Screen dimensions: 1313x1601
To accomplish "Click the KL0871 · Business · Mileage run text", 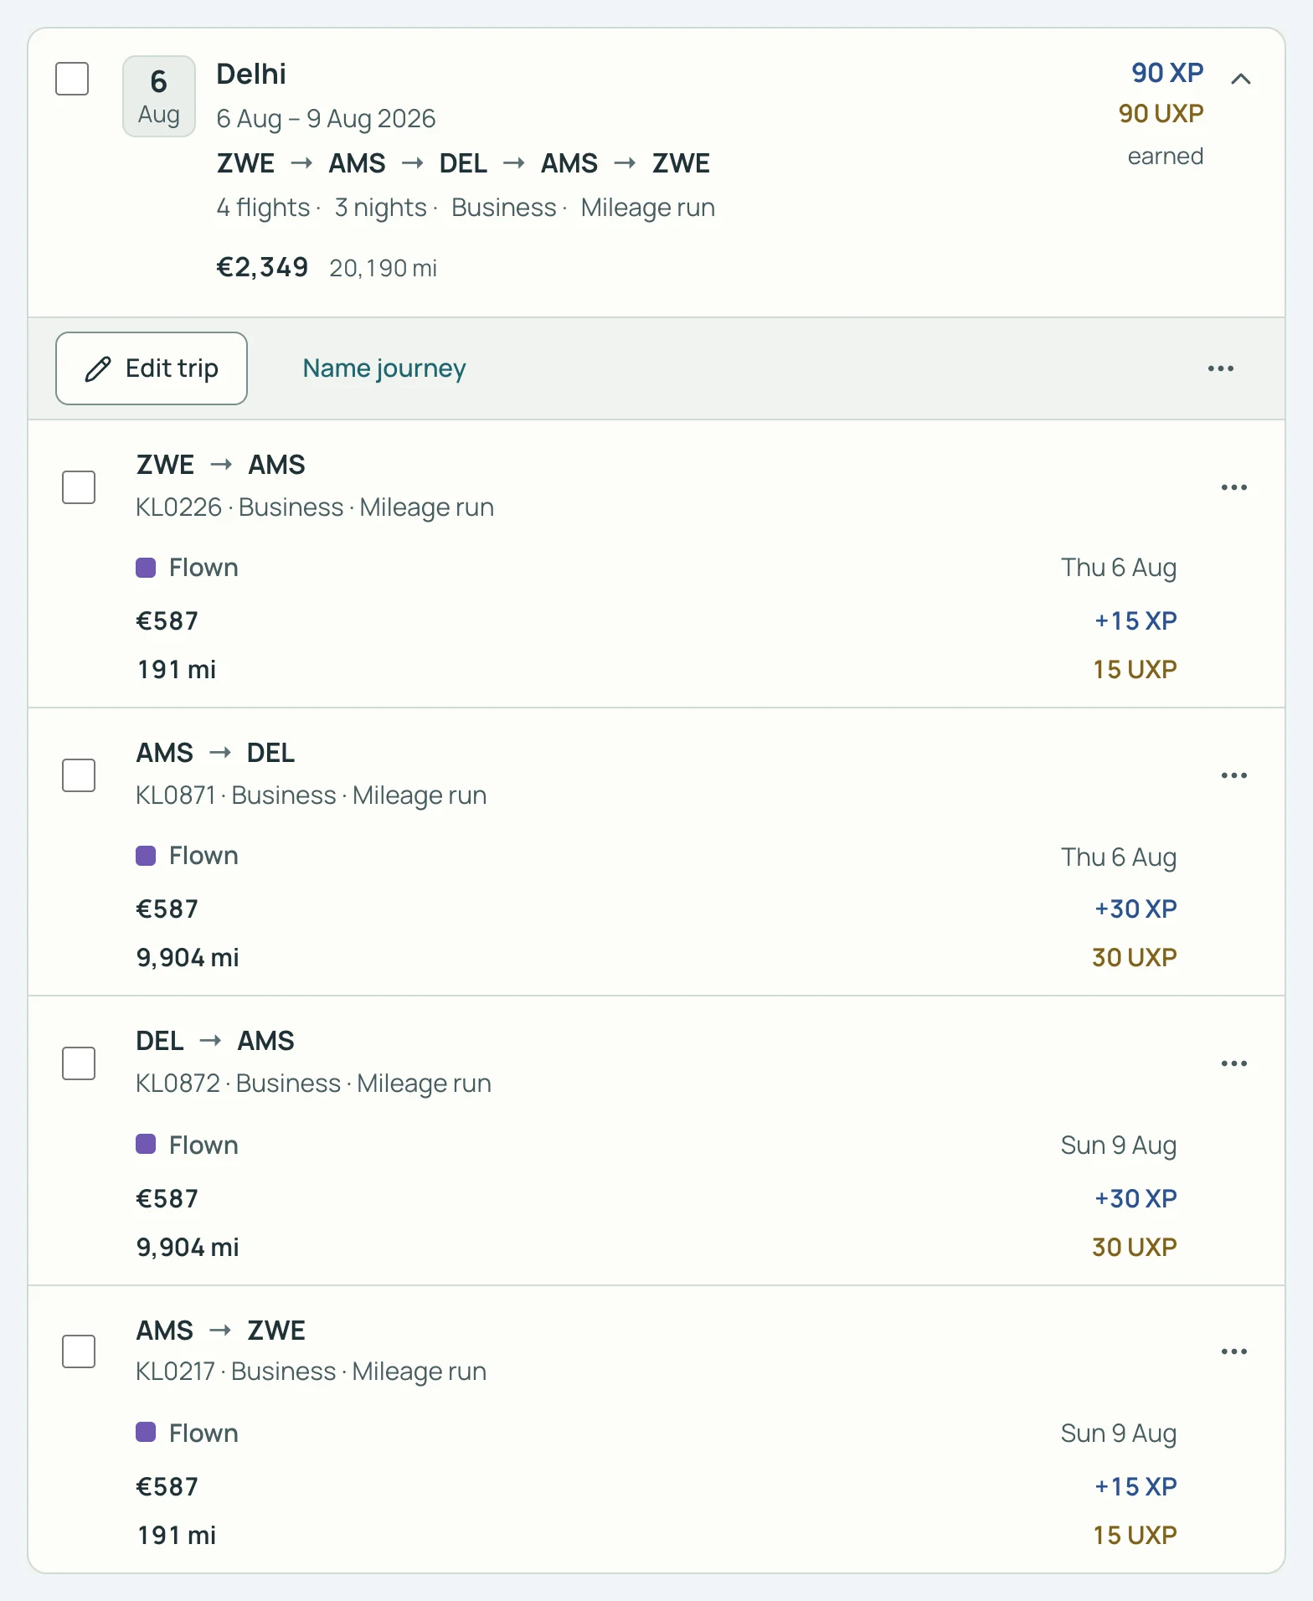I will (x=312, y=795).
